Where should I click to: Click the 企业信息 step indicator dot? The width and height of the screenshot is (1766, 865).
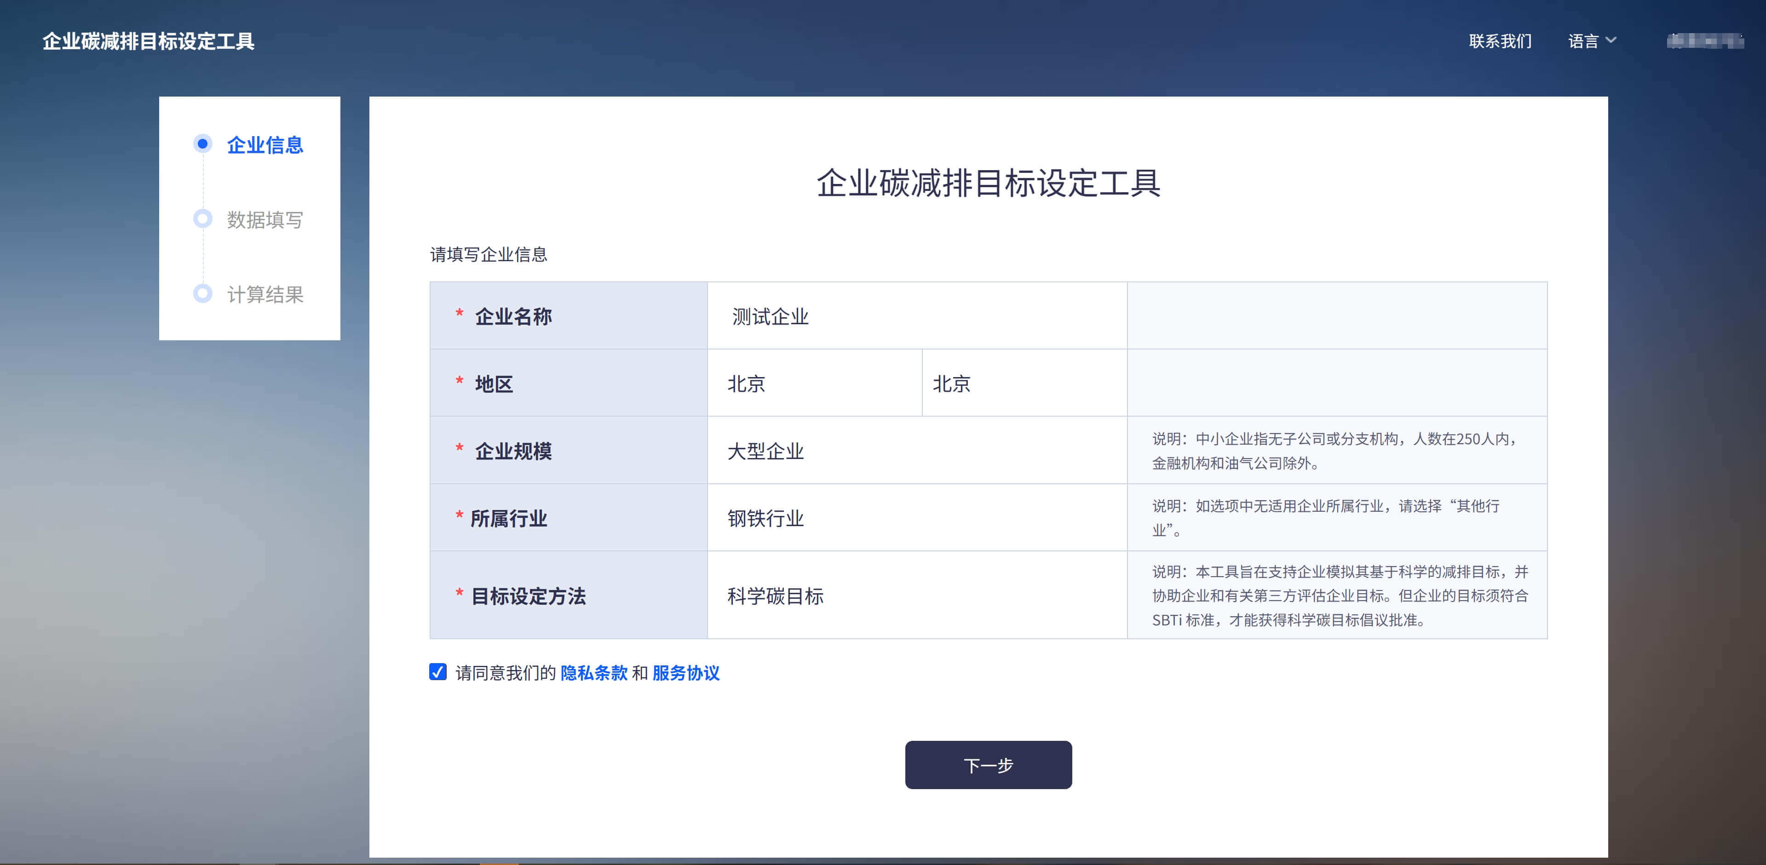click(x=202, y=144)
